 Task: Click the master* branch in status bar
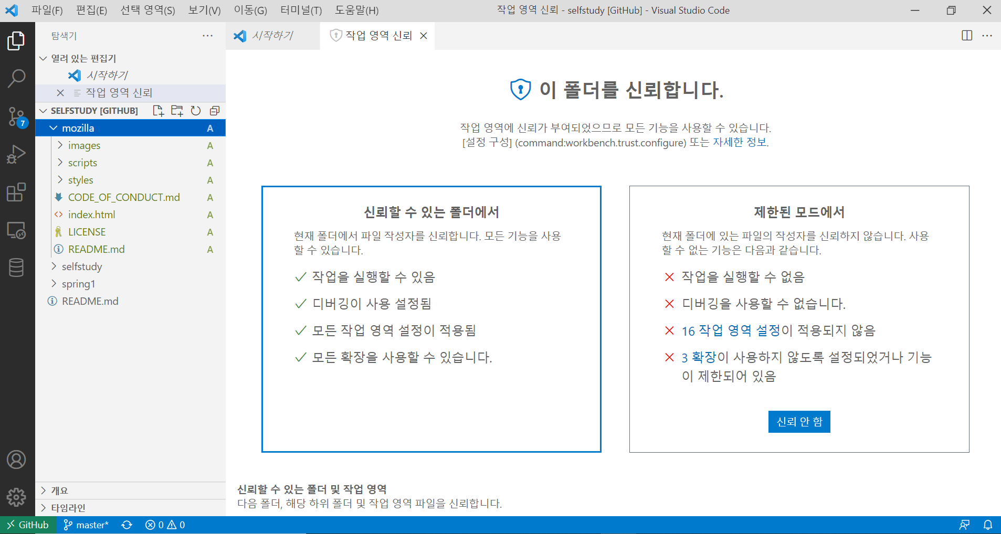coord(86,525)
